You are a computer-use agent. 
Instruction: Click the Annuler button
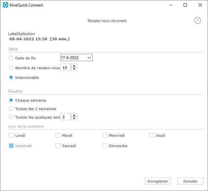click(x=190, y=181)
